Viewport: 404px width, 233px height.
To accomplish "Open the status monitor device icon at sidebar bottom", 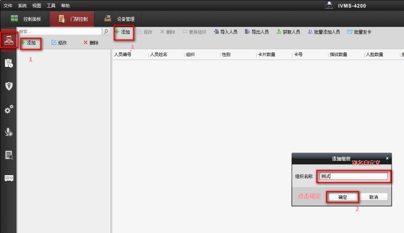I will pyautogui.click(x=9, y=178).
